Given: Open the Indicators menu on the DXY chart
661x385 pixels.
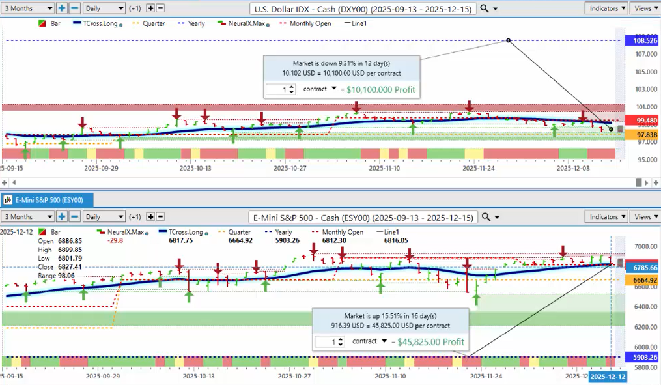Looking at the screenshot, I should (606, 8).
